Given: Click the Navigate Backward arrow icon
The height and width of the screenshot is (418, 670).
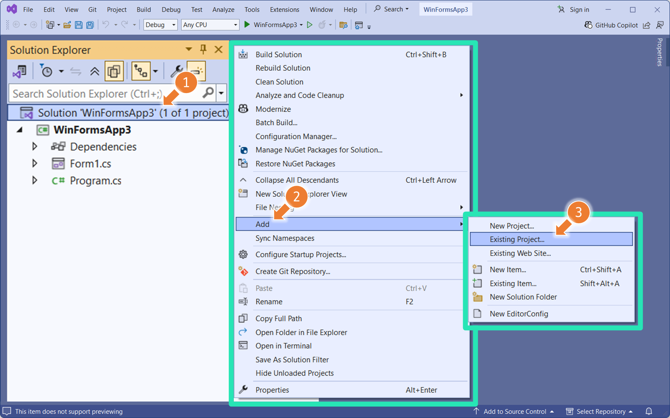Looking at the screenshot, I should click(16, 25).
